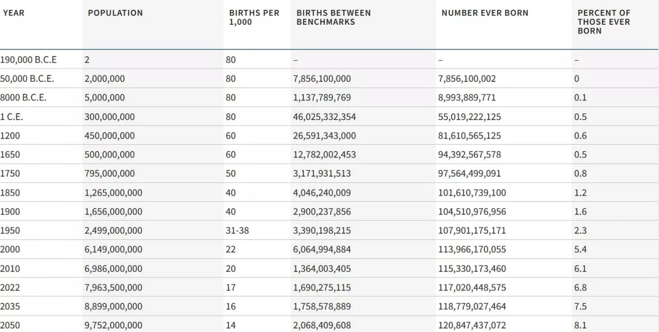Click the 1 C.E. row label

pos(12,117)
